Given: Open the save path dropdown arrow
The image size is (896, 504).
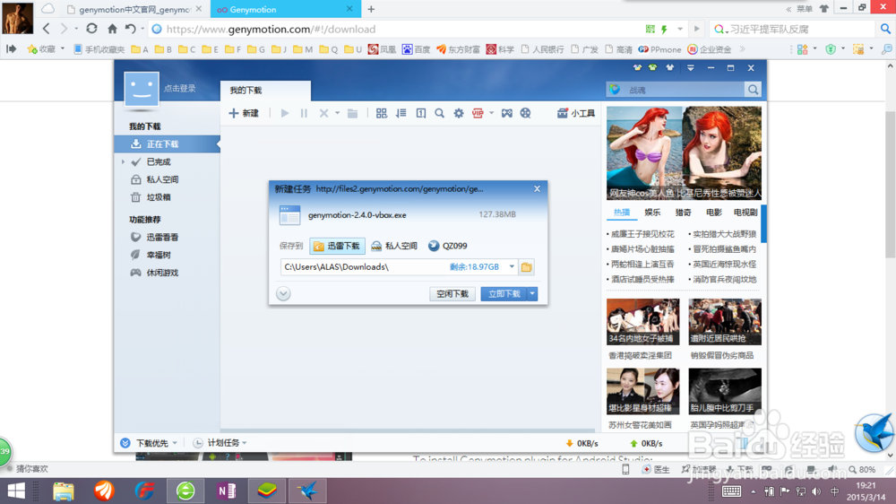Looking at the screenshot, I should pos(512,267).
